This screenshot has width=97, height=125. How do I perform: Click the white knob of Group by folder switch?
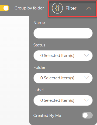[x=6, y=8]
